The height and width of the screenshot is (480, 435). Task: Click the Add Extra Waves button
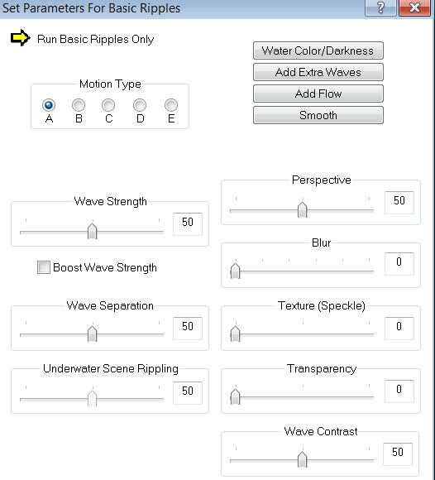click(318, 72)
